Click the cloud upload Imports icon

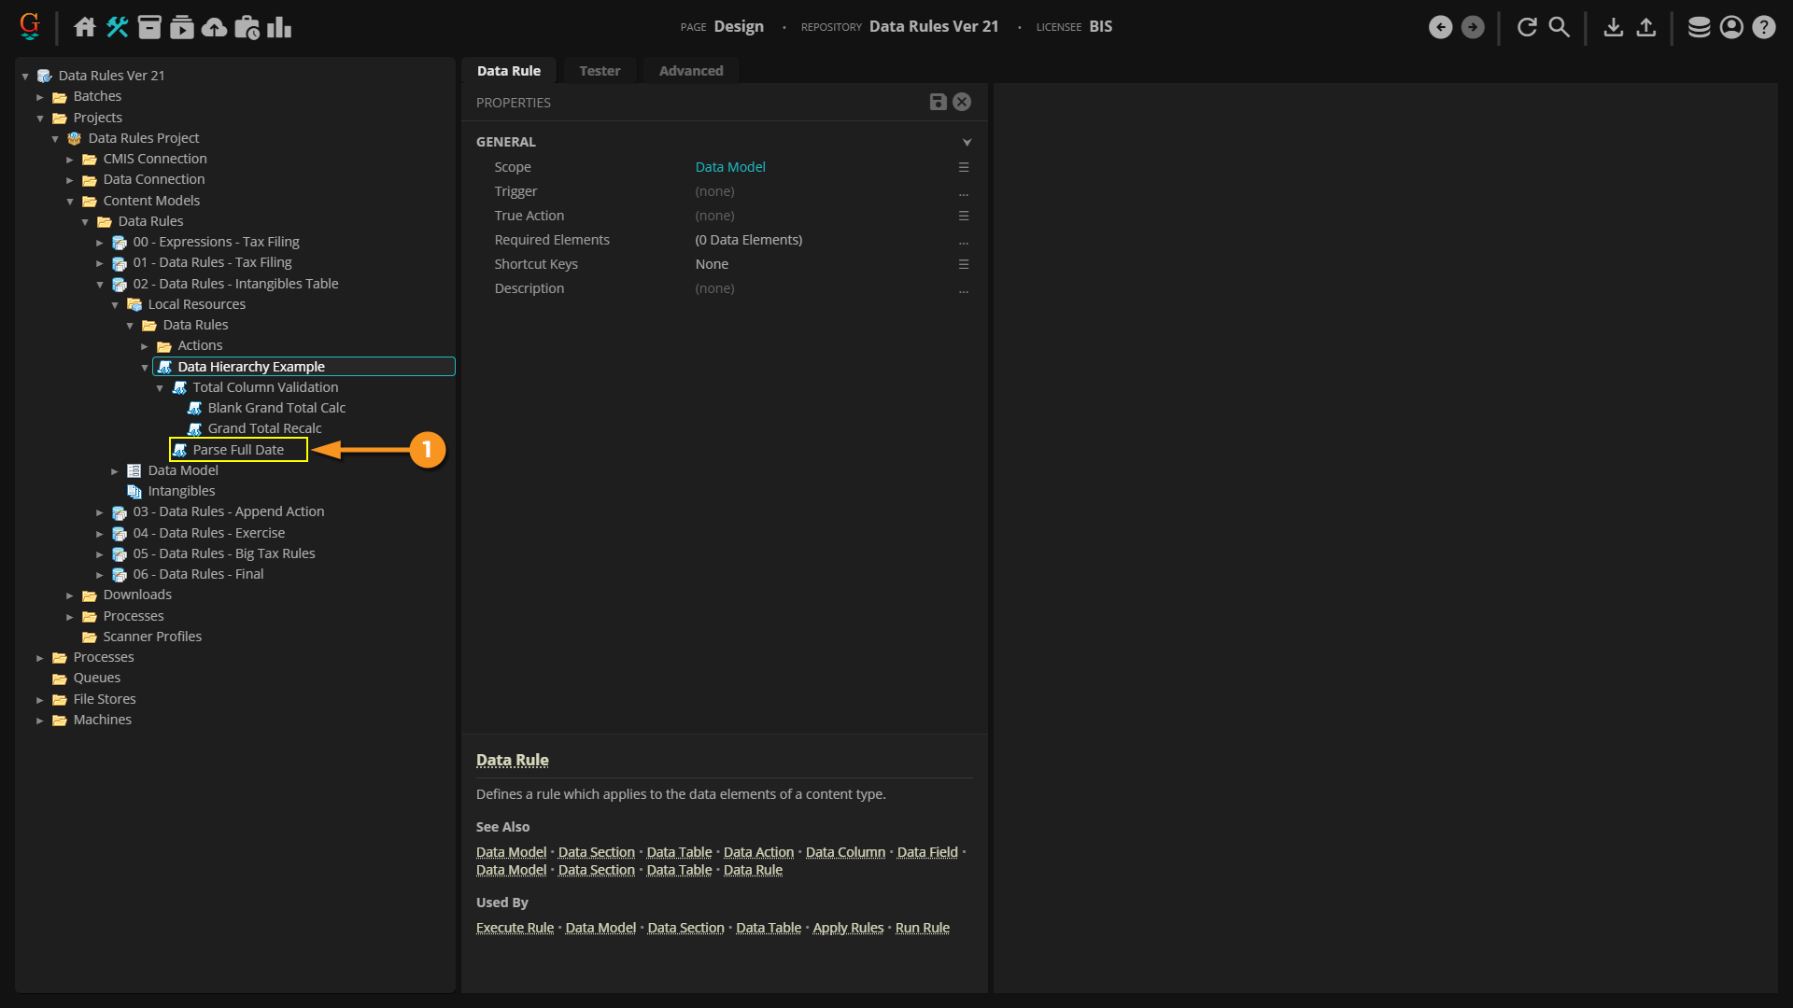click(214, 27)
